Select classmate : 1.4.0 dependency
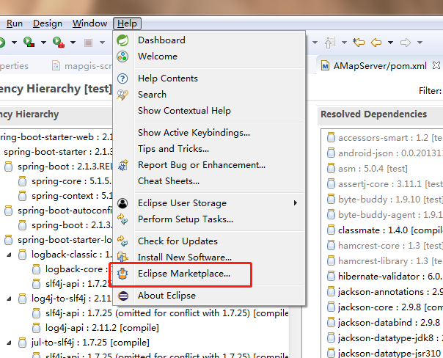Screen dimensions: 443x358 coord(384,230)
